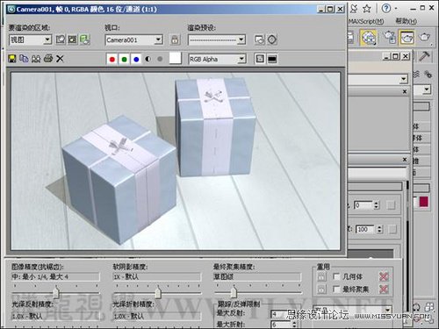This screenshot has height=329, width=439.
Task: Open the RGB Alpha channel dropdown
Action: pos(217,59)
